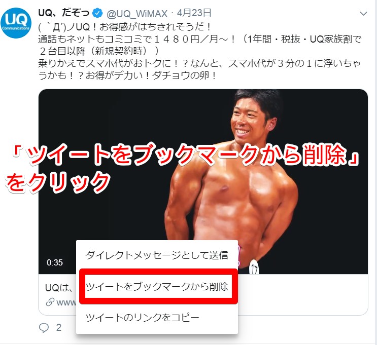Click the card title starting UQは
The image size is (377, 345).
click(x=59, y=288)
